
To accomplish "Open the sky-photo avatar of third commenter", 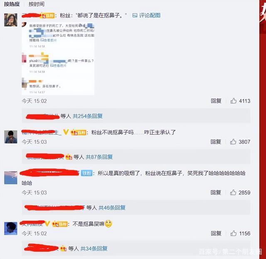I will (11, 178).
